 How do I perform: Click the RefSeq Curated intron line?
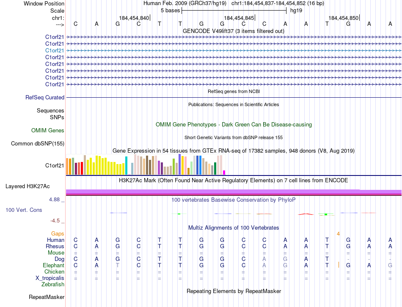[234, 97]
